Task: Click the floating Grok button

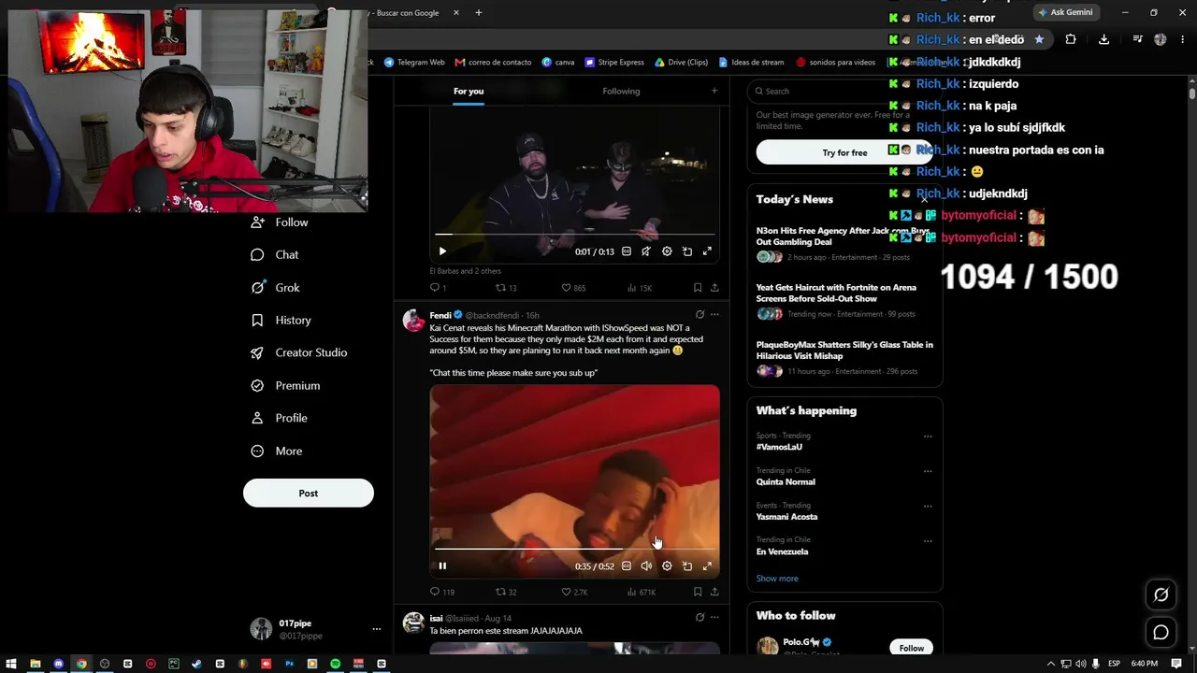Action: pos(1161,594)
